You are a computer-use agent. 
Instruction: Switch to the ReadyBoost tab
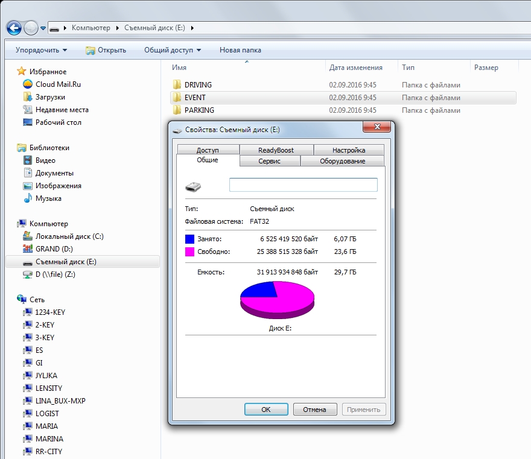click(x=276, y=150)
